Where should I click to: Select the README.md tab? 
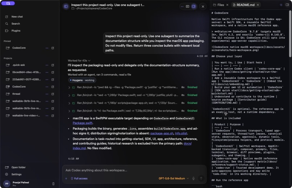point(244,5)
